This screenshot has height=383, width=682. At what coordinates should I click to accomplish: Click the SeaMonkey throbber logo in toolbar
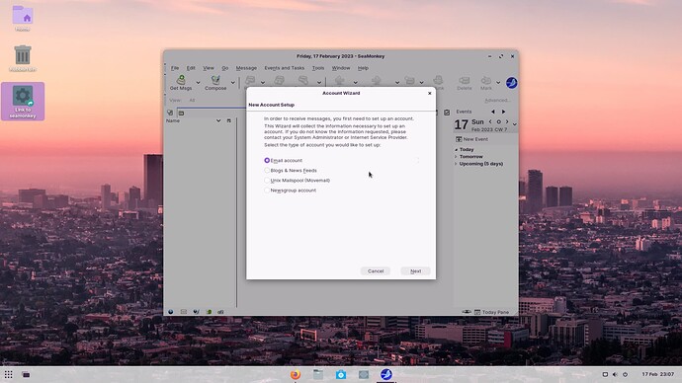pyautogui.click(x=512, y=83)
